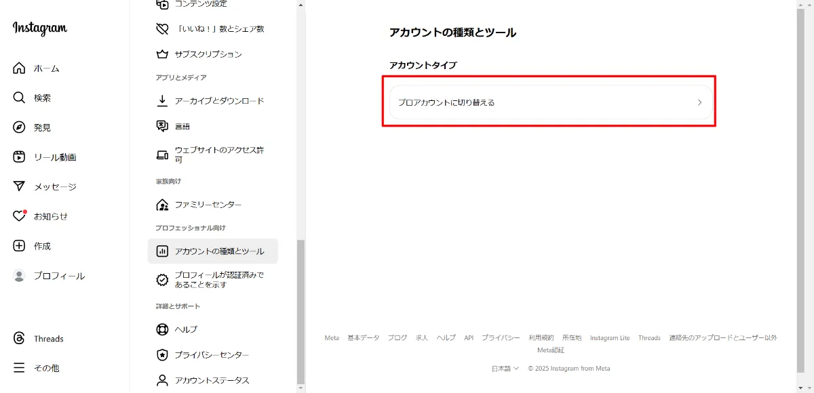The width and height of the screenshot is (814, 393).
Task: Open the リール動画 reels icon
Action: pos(19,157)
